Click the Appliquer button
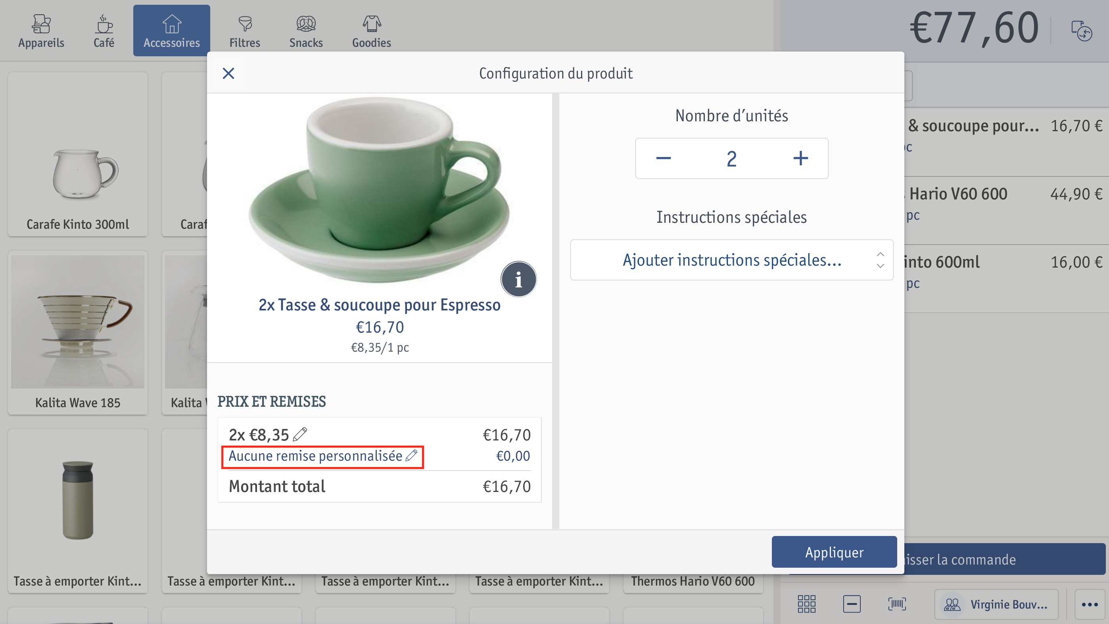Image resolution: width=1109 pixels, height=624 pixels. point(834,552)
